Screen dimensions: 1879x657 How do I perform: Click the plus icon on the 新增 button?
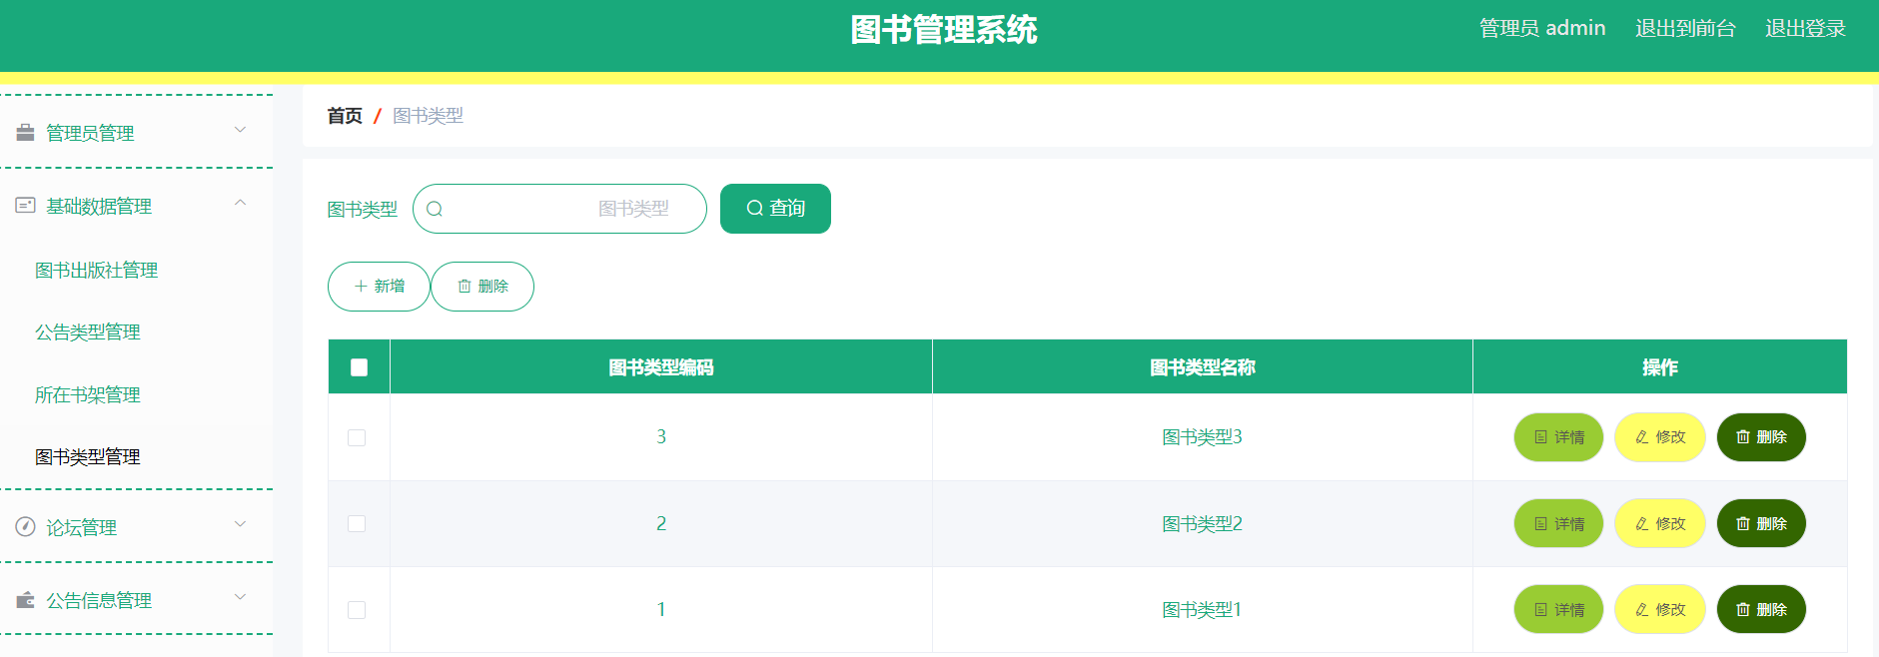[x=361, y=286]
